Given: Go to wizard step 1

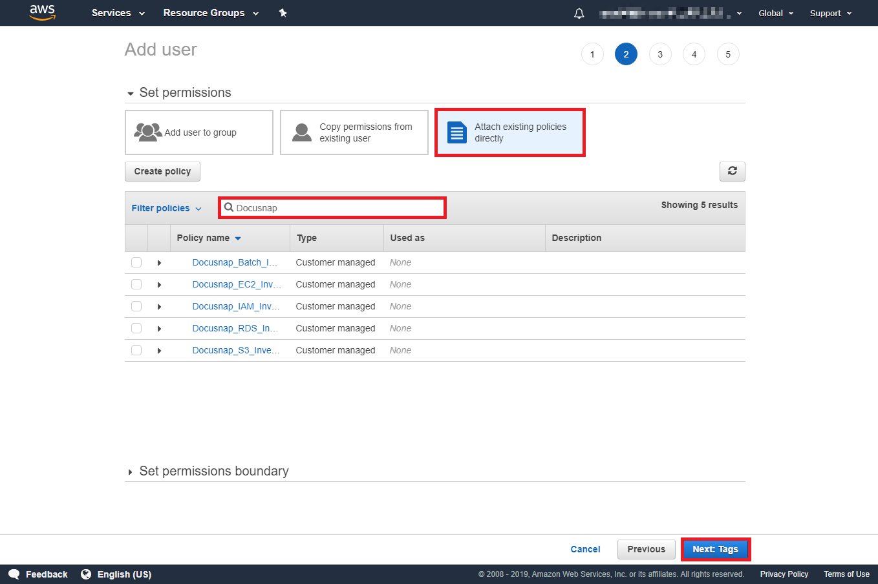Looking at the screenshot, I should [592, 54].
